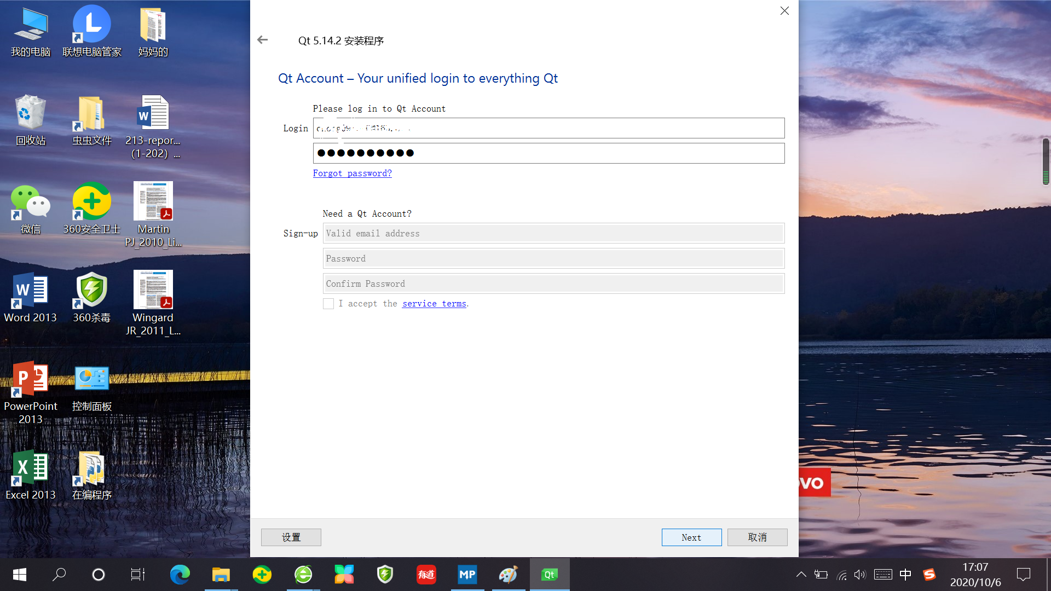Click the Next button

691,537
